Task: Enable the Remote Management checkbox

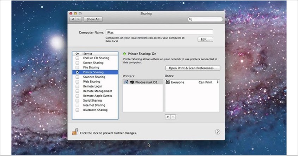Action: tap(77, 91)
